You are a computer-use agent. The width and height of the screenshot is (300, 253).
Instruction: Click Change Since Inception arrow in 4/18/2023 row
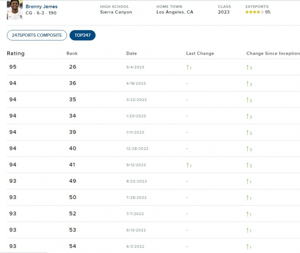point(248,84)
